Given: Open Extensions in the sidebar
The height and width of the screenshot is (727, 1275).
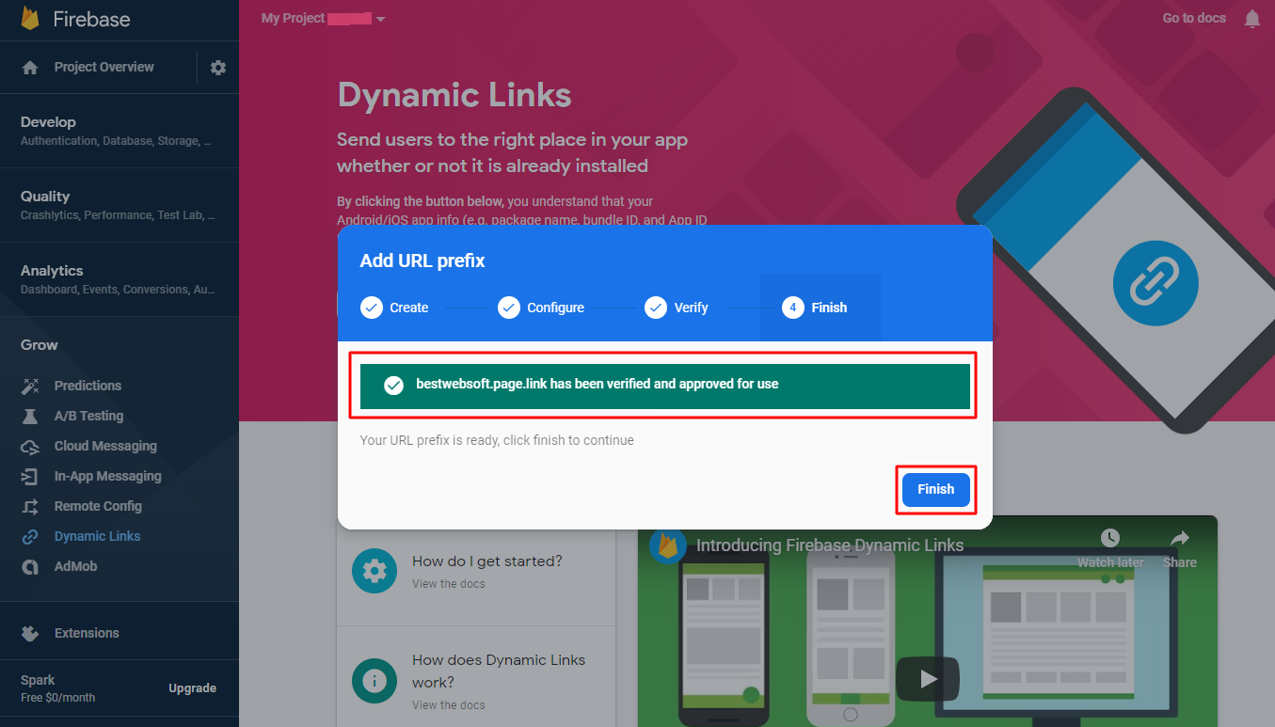Looking at the screenshot, I should tap(87, 633).
